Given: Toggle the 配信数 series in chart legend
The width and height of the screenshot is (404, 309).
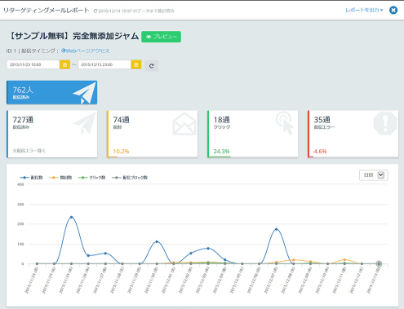Looking at the screenshot, I should click(x=31, y=178).
